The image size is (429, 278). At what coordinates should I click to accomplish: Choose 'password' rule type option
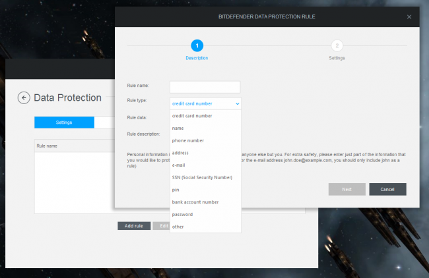205,214
